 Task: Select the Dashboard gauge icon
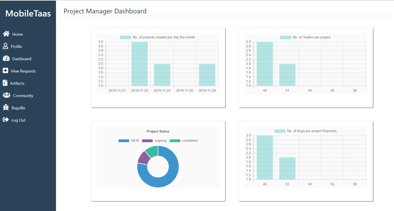tap(6, 58)
